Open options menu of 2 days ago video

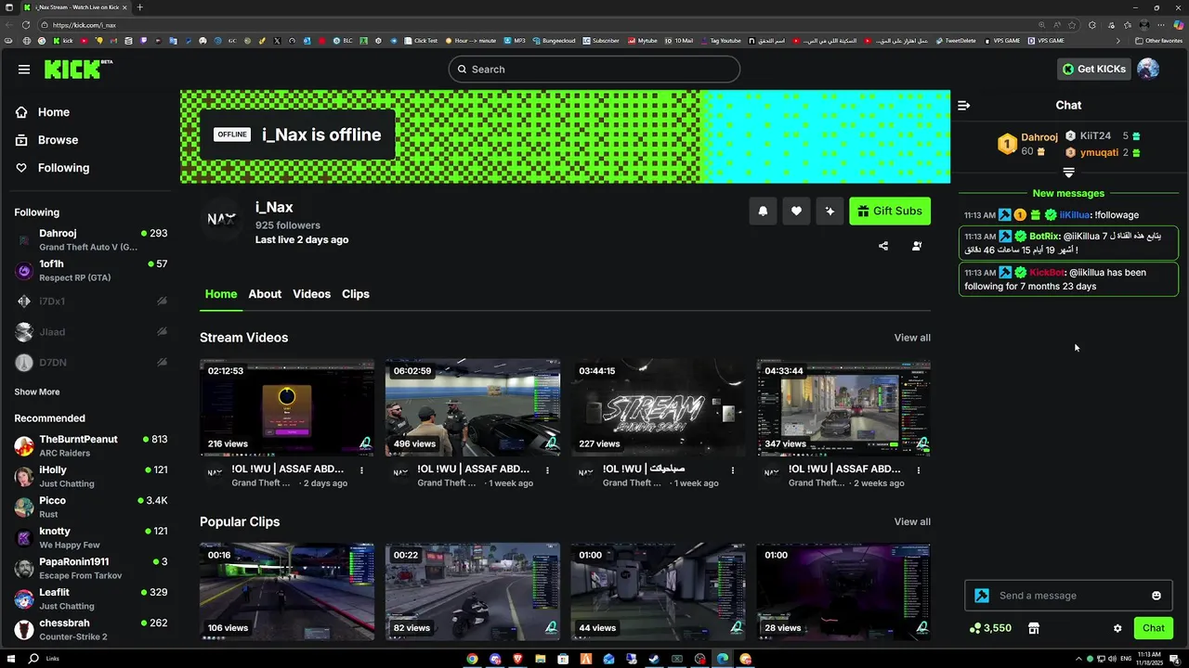[361, 469]
